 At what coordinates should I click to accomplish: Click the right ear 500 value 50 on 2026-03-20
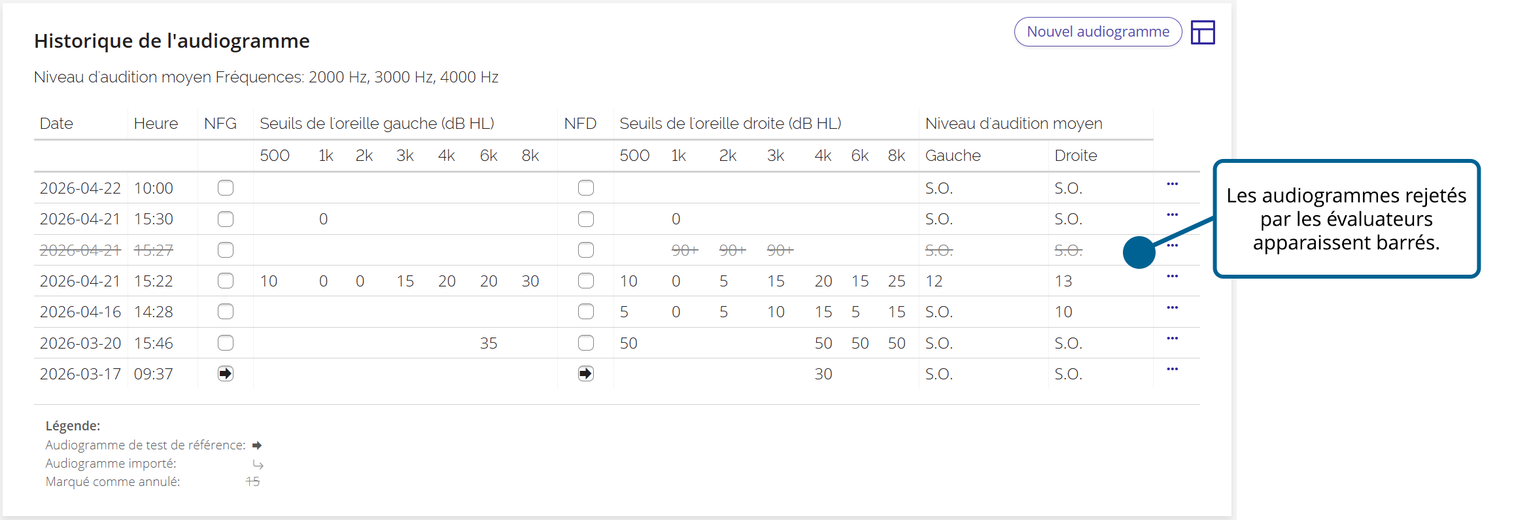tap(628, 343)
